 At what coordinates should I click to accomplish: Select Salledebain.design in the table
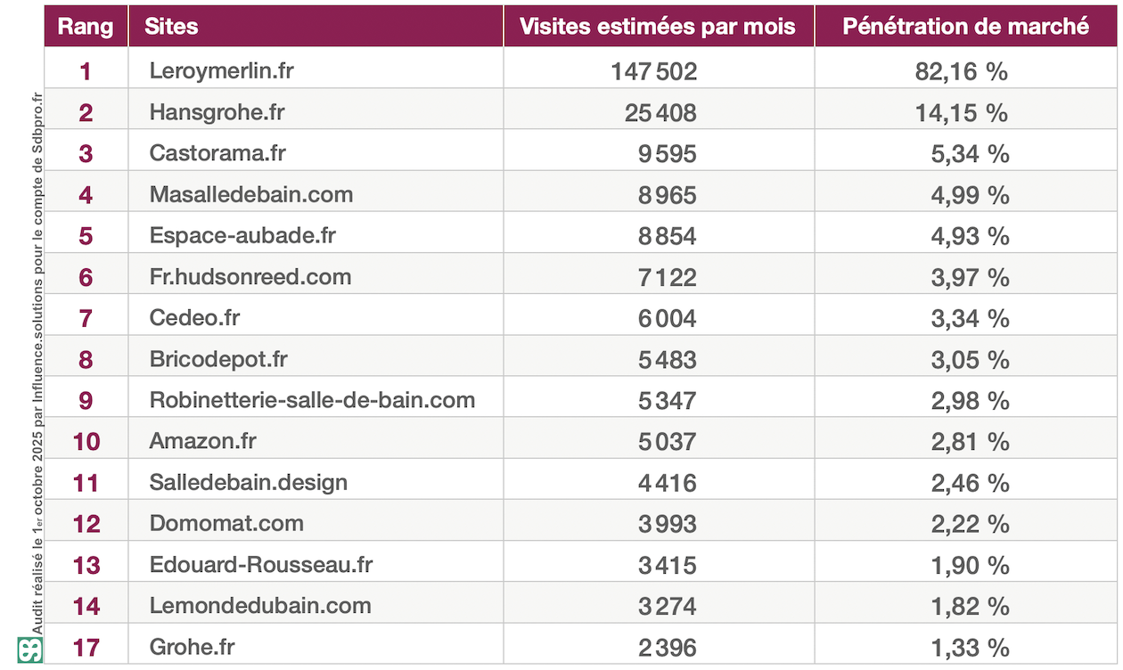pyautogui.click(x=249, y=483)
